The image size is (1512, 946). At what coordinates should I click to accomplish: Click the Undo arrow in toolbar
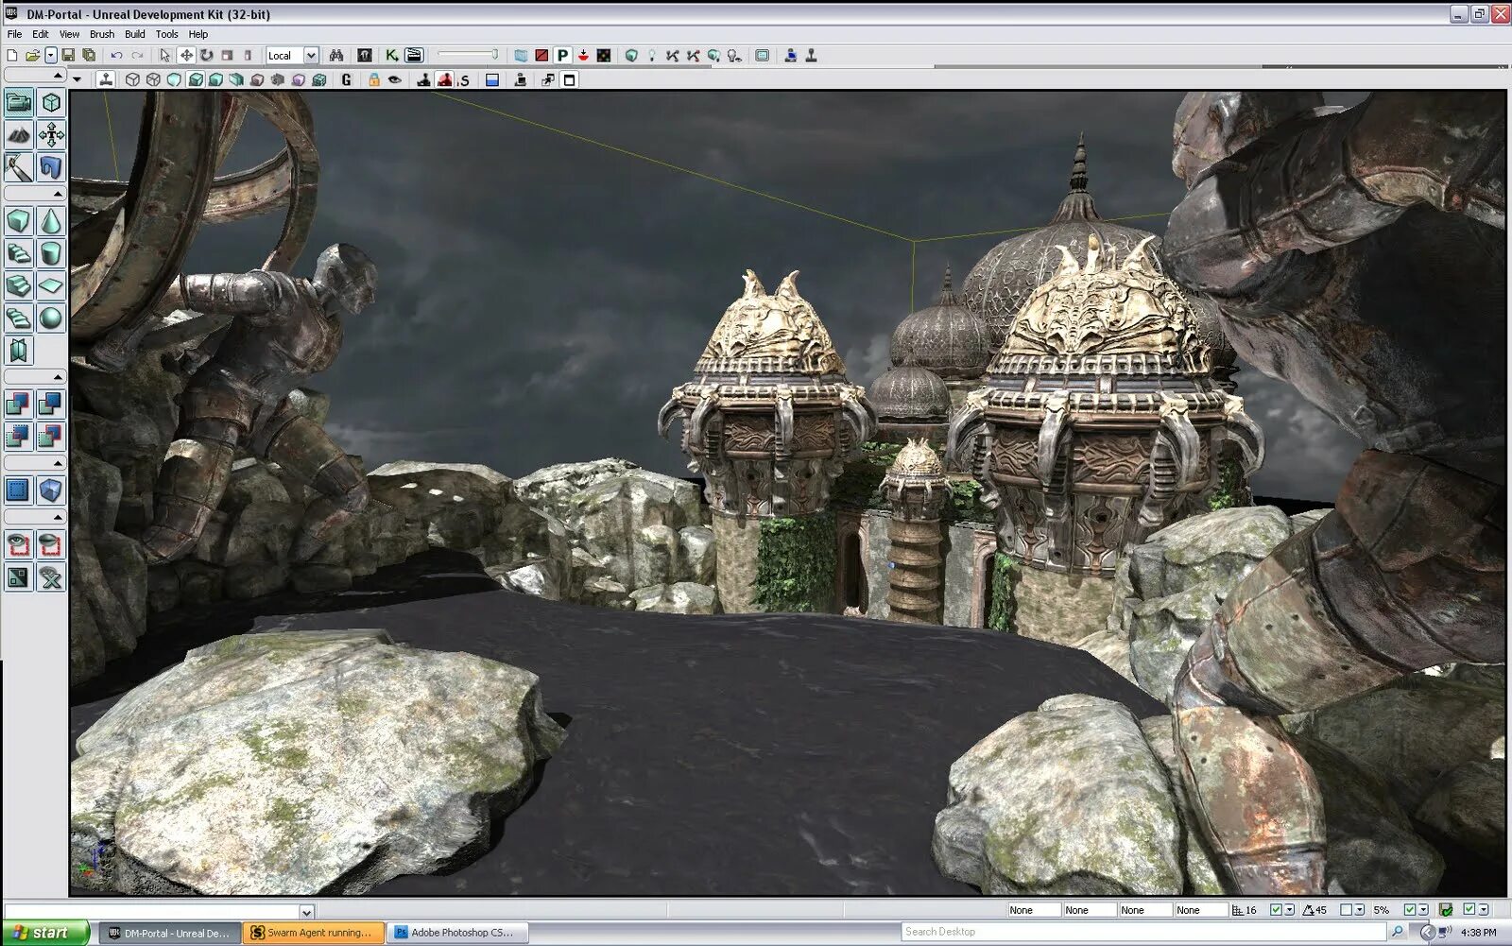tap(116, 56)
